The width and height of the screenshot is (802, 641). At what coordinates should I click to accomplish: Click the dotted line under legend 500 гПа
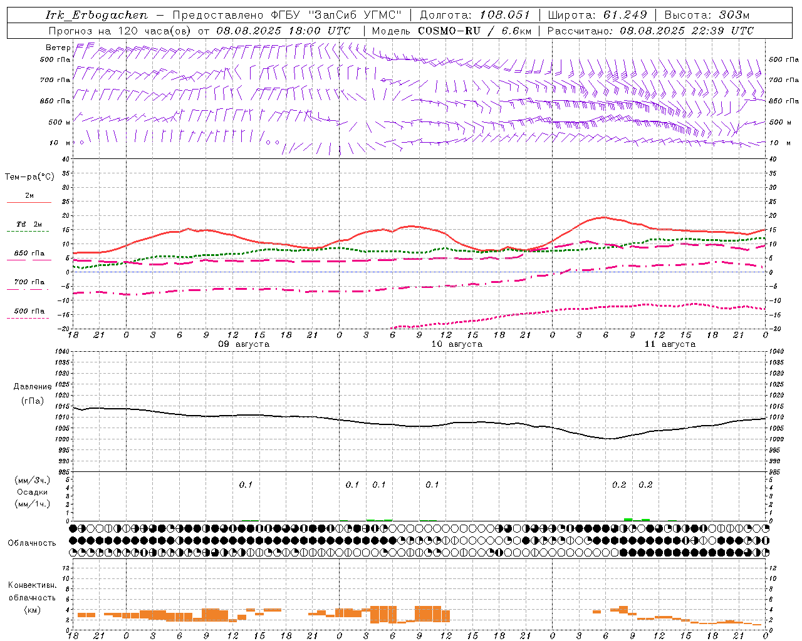pos(29,318)
